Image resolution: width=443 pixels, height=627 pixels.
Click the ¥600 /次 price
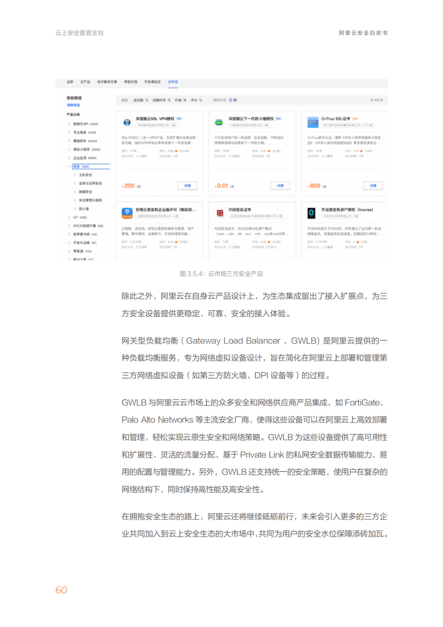(x=317, y=186)
